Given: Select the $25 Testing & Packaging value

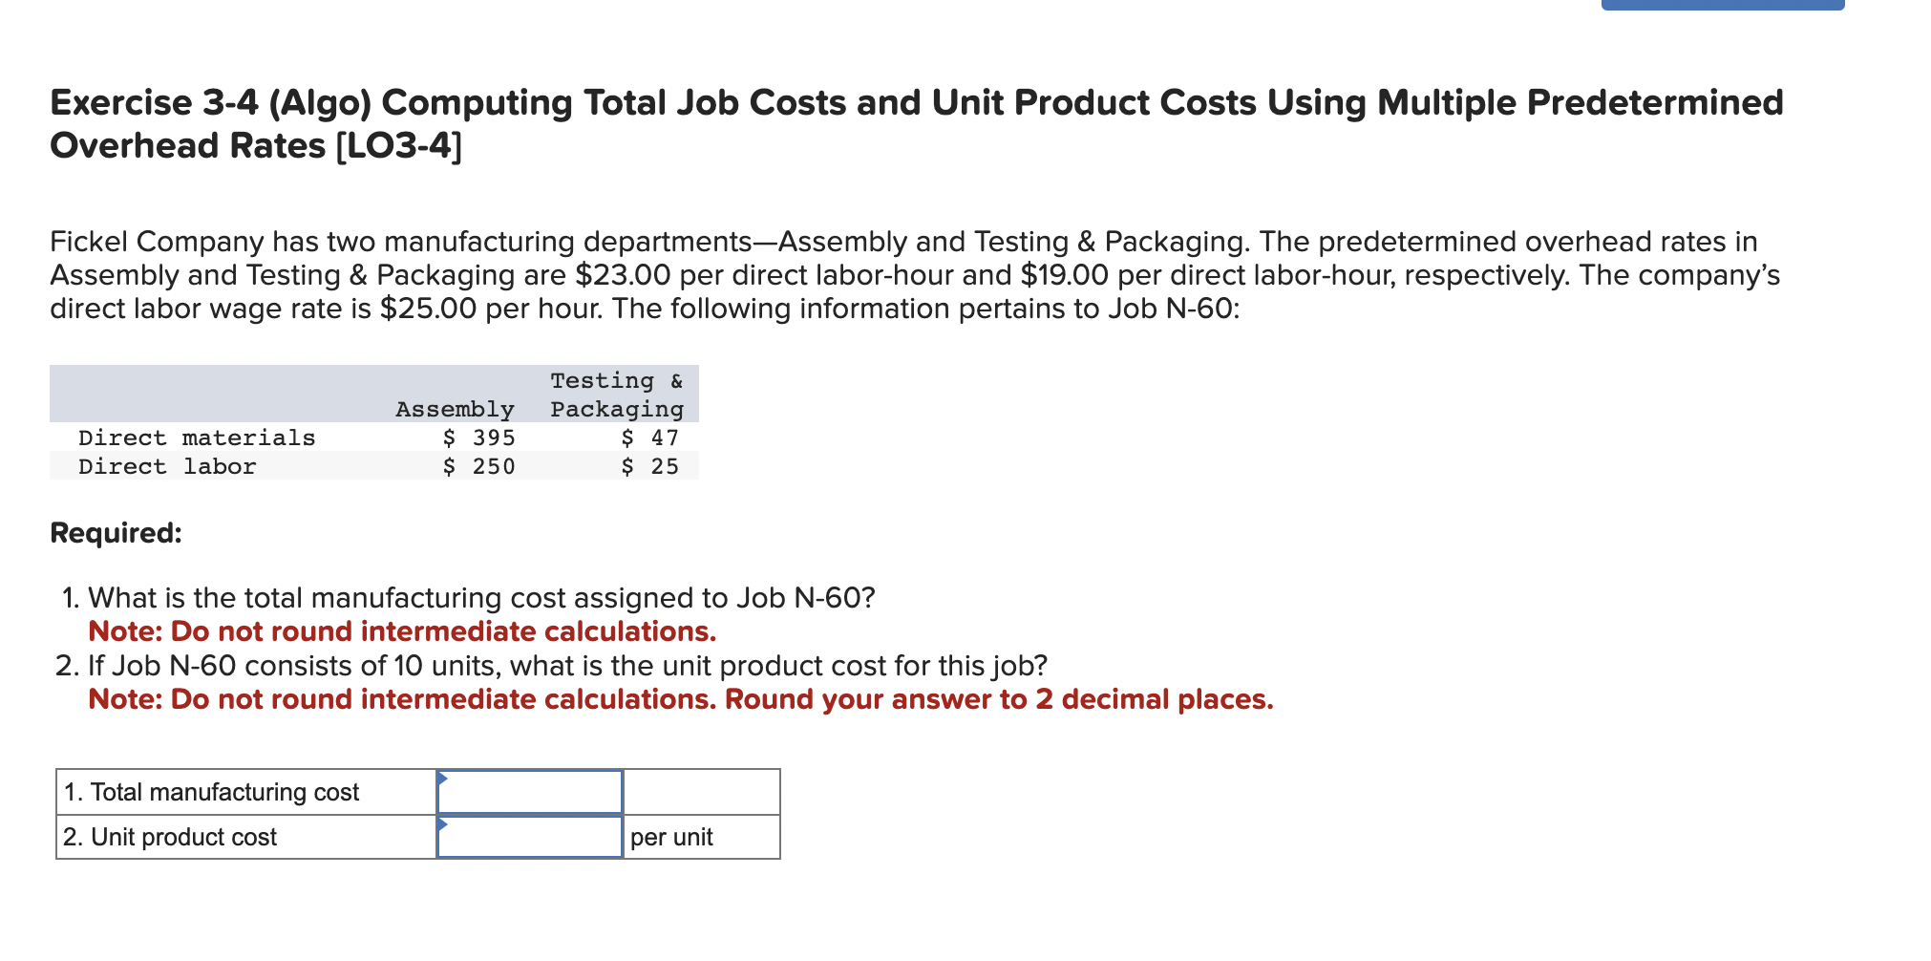Looking at the screenshot, I should coord(650,466).
